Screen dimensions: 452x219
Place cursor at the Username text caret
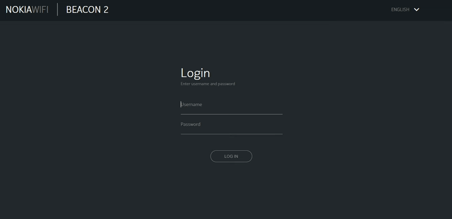[x=181, y=104]
